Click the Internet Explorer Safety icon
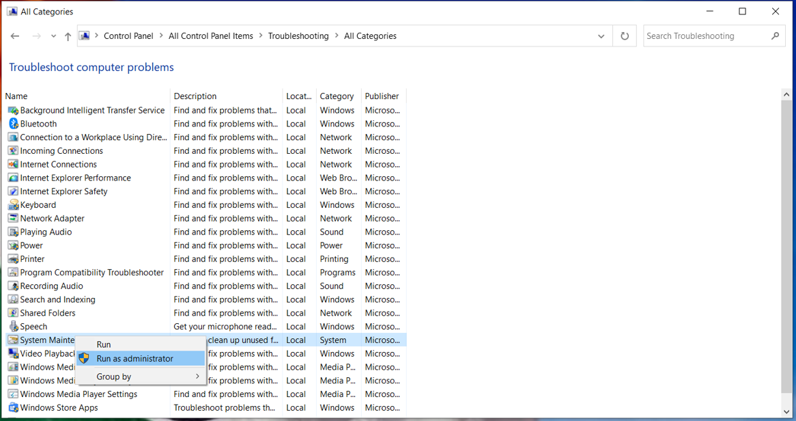The height and width of the screenshot is (421, 796). [14, 191]
